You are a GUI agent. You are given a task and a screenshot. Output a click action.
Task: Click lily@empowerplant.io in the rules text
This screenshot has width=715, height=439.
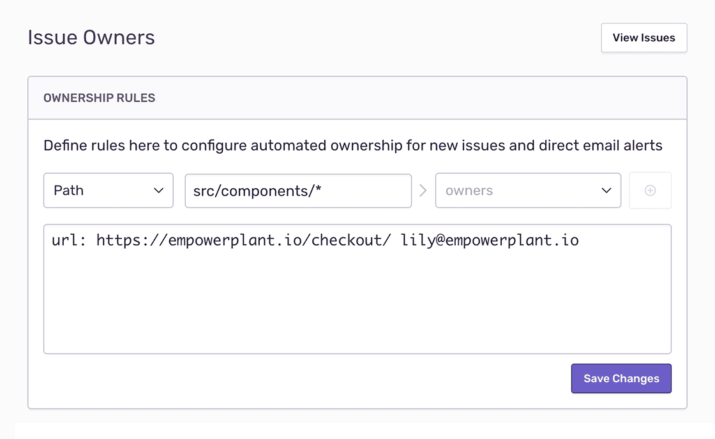[x=490, y=241]
